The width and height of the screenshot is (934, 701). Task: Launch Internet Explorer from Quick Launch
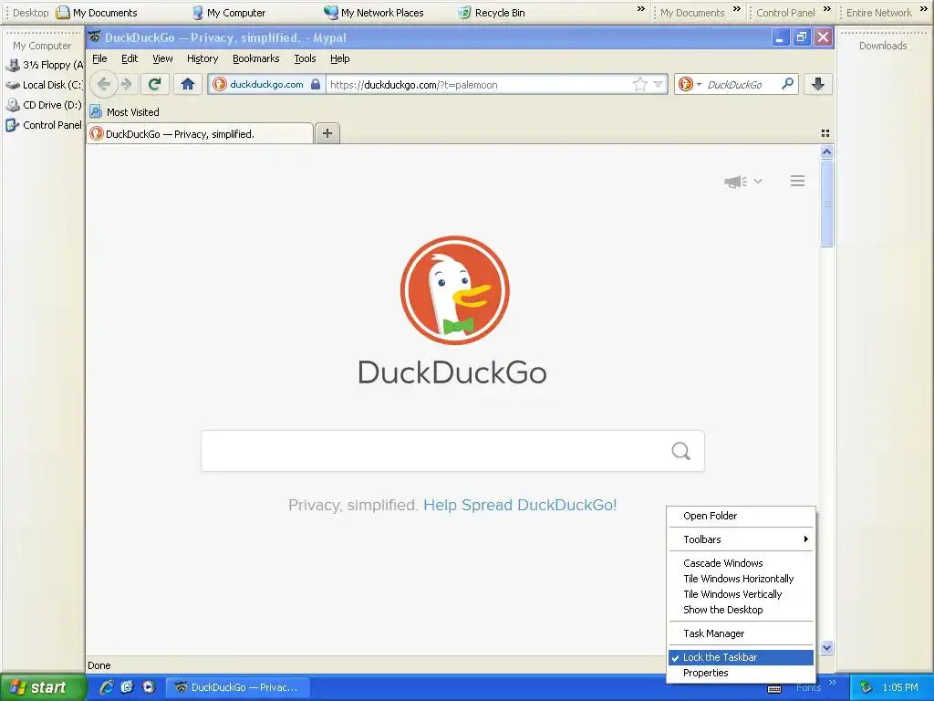point(107,686)
